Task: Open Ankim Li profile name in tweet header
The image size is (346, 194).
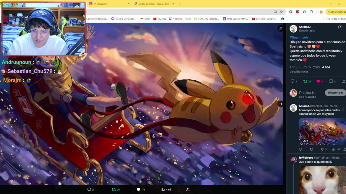Action: [x=305, y=27]
